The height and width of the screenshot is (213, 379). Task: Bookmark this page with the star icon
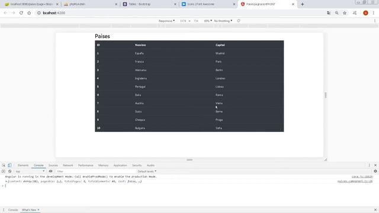tap(345, 13)
